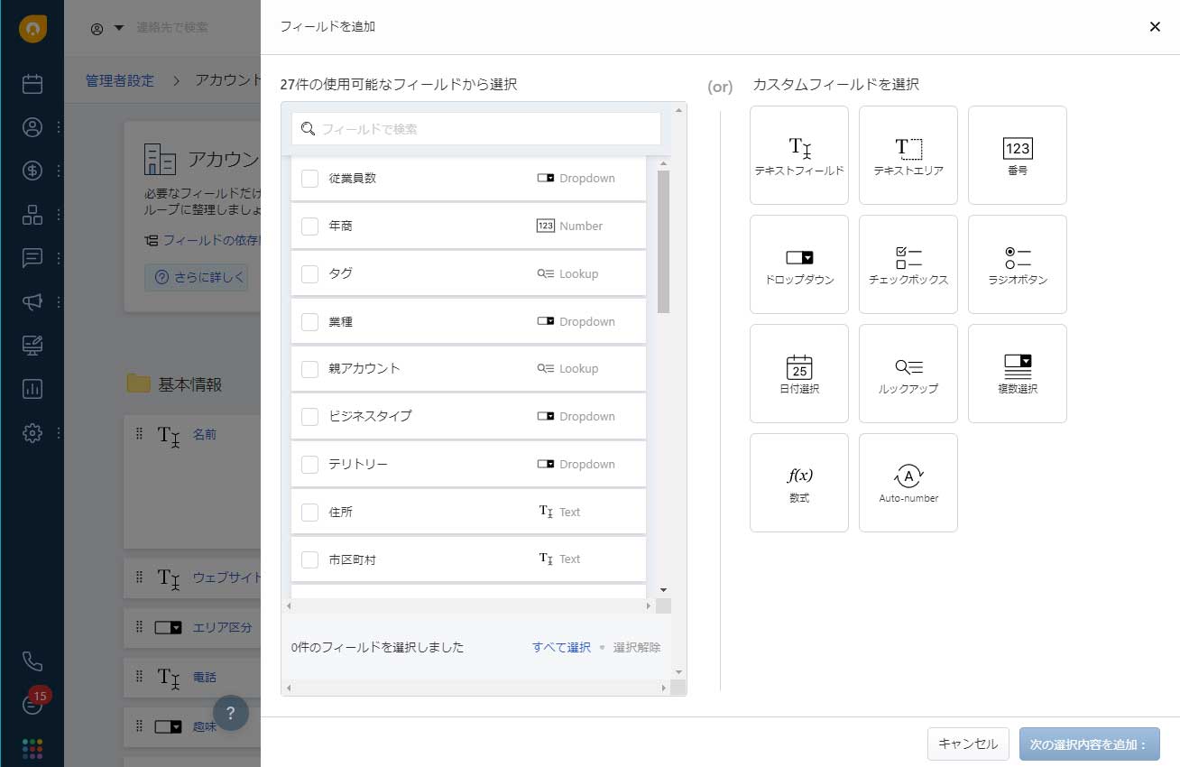
Task: Click the キャンセル button
Action: (968, 744)
